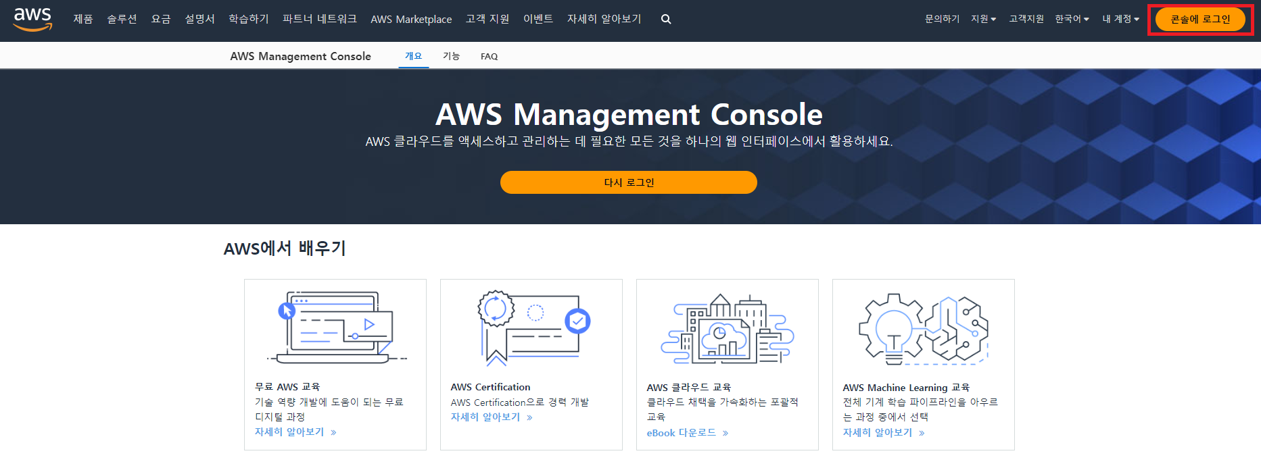Screen dimensions: 1261x466
Task: Open the 고객 지원 menu
Action: (x=487, y=19)
